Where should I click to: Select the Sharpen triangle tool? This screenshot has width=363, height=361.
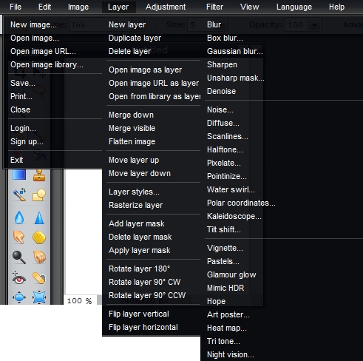tap(39, 218)
